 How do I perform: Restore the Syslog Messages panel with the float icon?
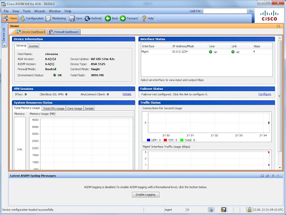pos(268,176)
